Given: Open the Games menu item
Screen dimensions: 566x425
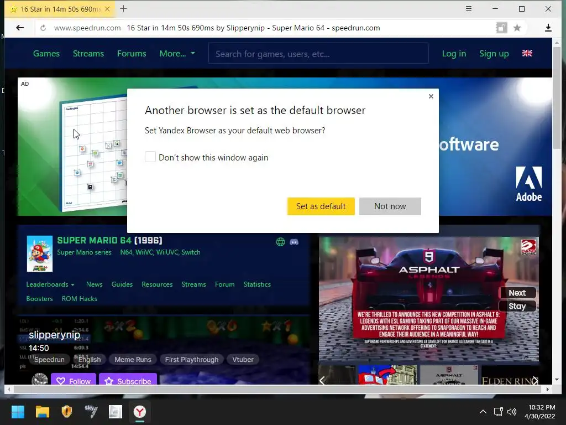Looking at the screenshot, I should pyautogui.click(x=46, y=54).
